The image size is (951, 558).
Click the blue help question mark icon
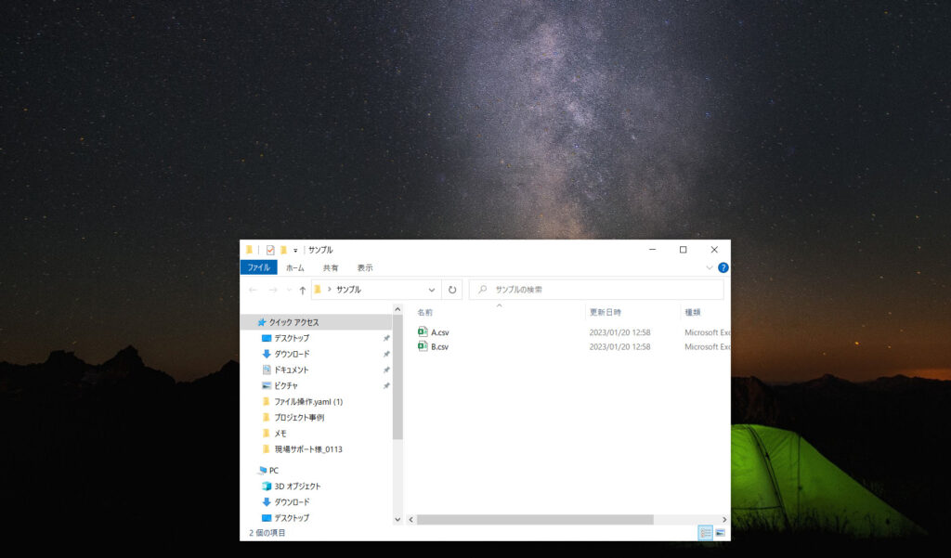click(723, 267)
